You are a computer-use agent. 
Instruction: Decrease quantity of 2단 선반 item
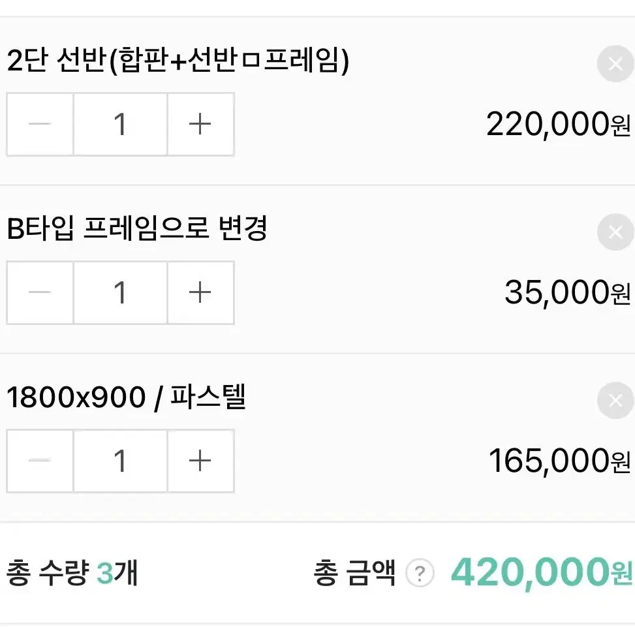pos(40,124)
